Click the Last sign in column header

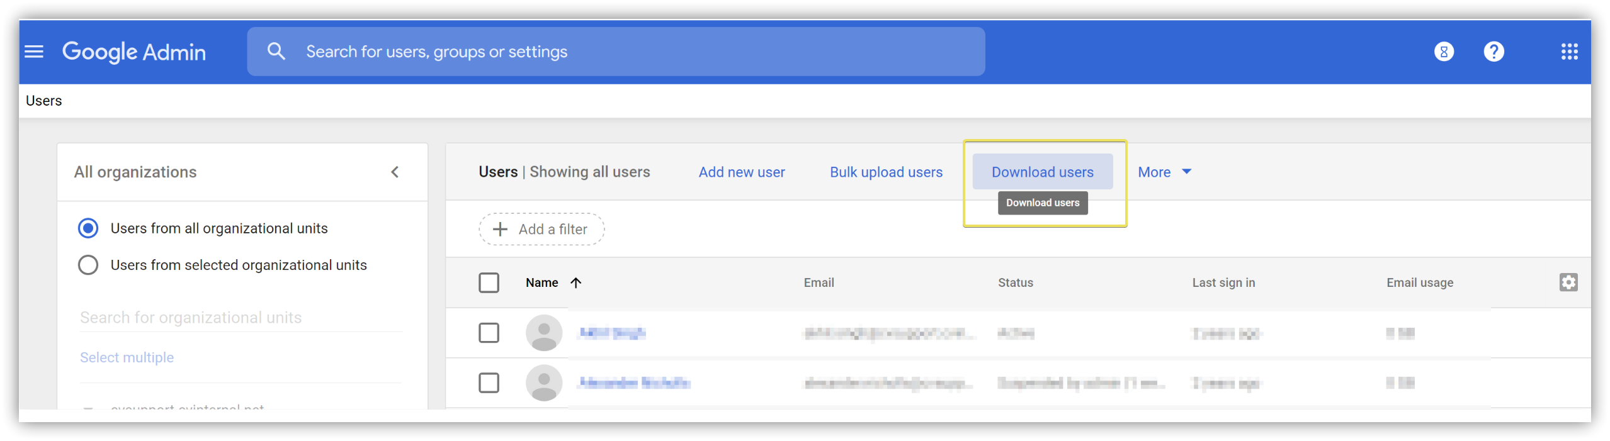click(1223, 282)
